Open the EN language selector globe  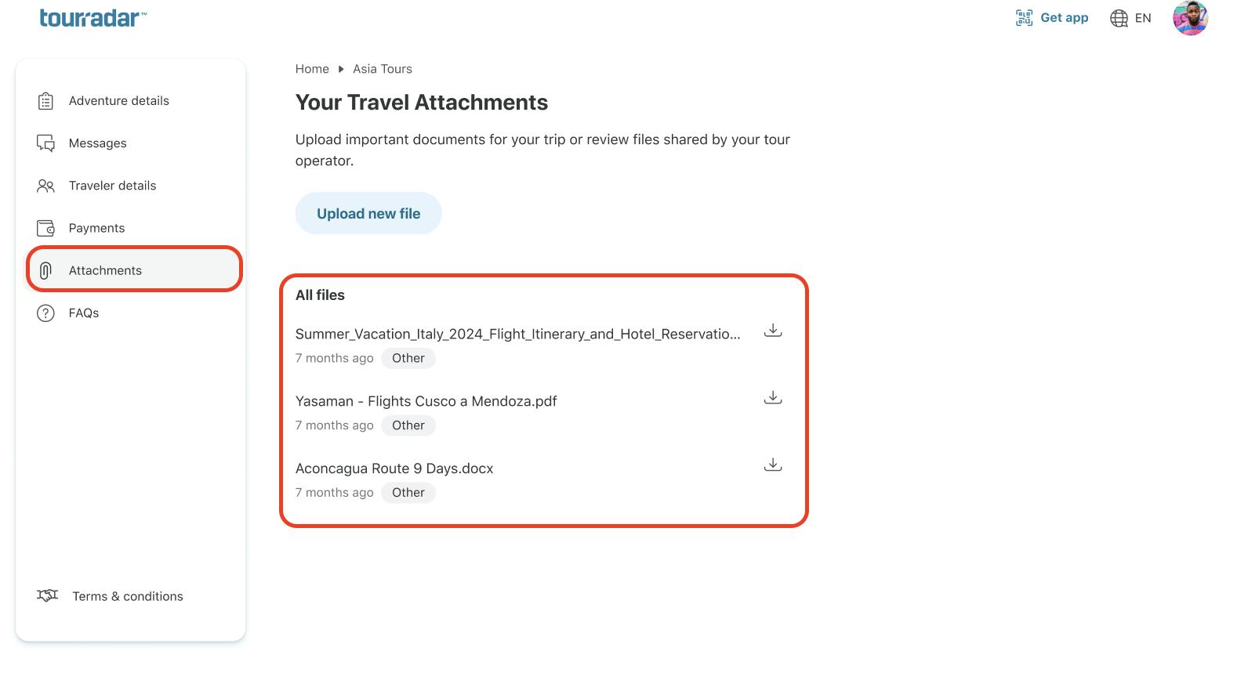[1119, 18]
